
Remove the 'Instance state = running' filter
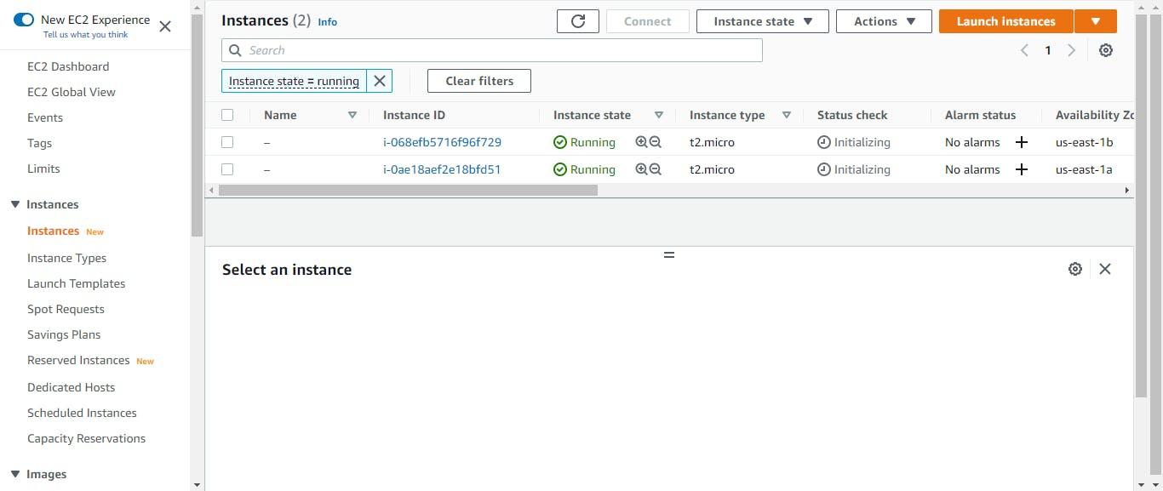[x=380, y=81]
